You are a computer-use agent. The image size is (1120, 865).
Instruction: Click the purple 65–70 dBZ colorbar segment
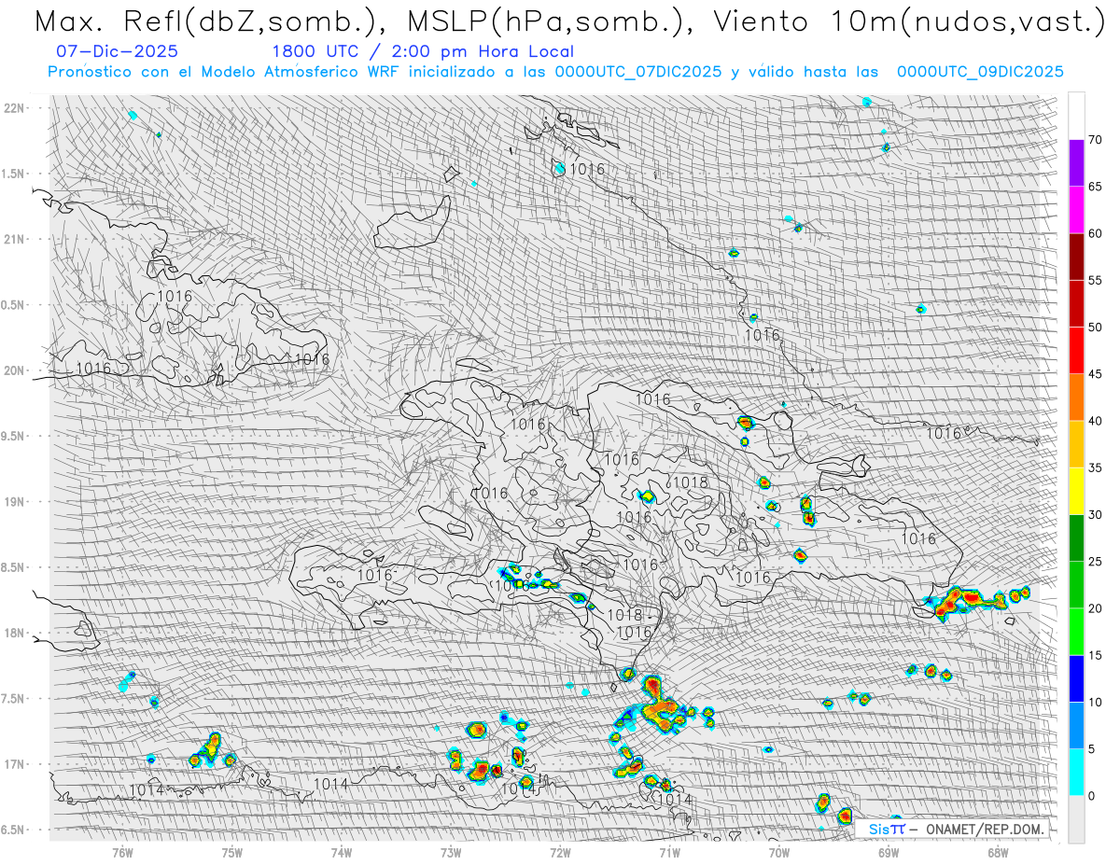pos(1076,163)
